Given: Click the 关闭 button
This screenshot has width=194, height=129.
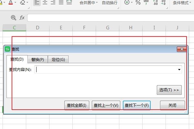Looking at the screenshot, I should (172, 105).
